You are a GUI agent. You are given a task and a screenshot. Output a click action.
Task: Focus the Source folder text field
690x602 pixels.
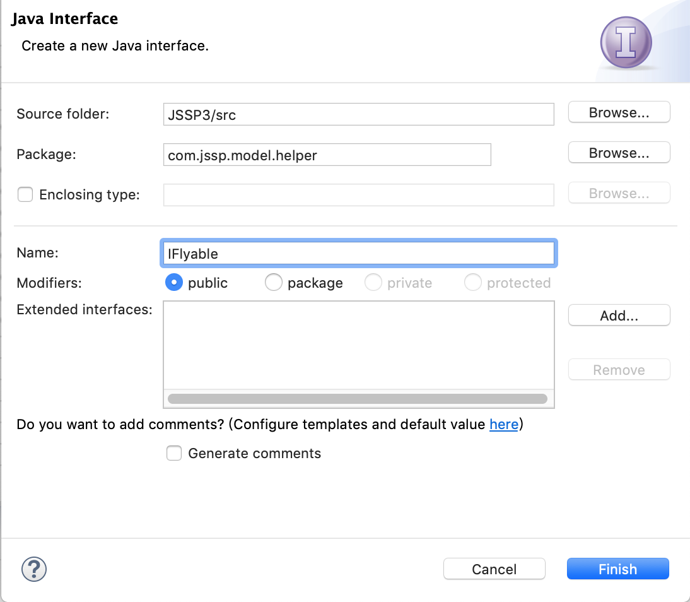(359, 114)
